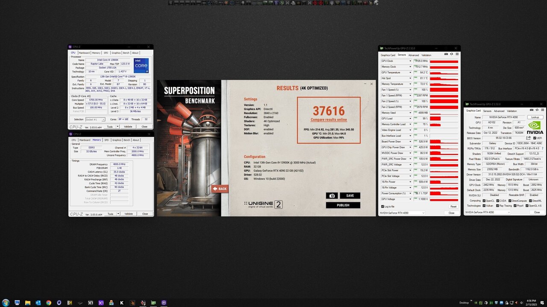The height and width of the screenshot is (307, 547).
Task: Open the hamburger menu in GPU-Z Sensors window
Action: (x=457, y=54)
